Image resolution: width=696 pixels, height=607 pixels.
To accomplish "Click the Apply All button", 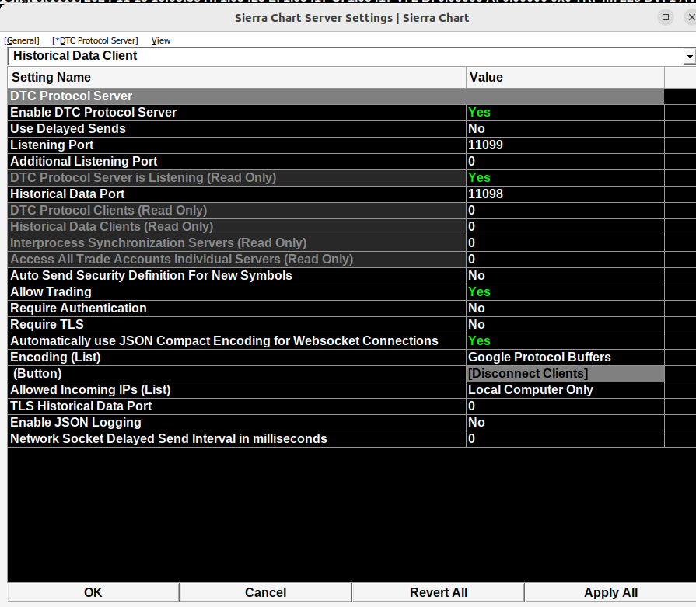I will 610,592.
